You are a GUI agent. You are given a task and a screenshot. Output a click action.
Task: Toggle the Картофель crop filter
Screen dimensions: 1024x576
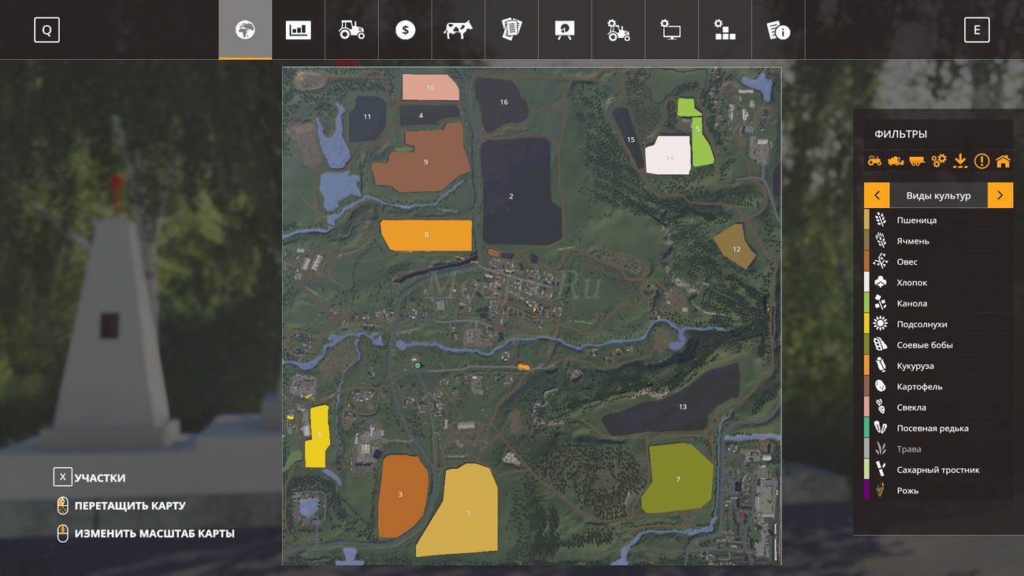(938, 387)
